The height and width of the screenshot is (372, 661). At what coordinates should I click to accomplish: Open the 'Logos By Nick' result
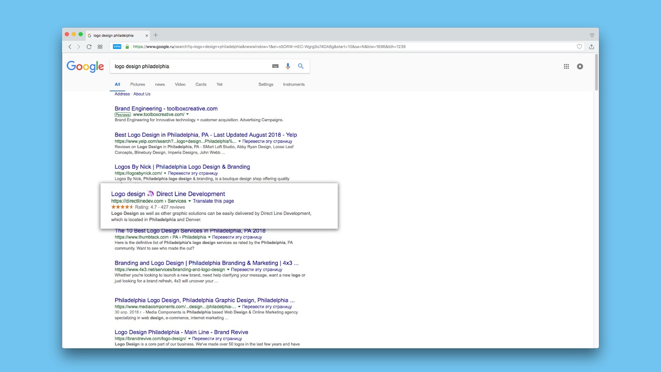[x=182, y=167]
